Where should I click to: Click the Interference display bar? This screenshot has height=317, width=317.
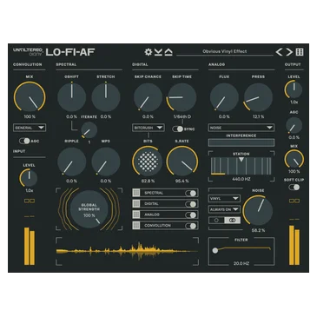(241, 142)
